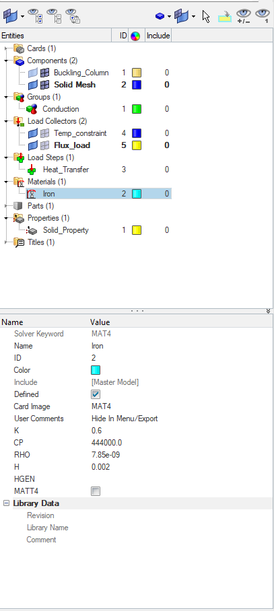Change the cyan Color swatch for Iron
Image resolution: width=274 pixels, height=611 pixels.
click(96, 370)
